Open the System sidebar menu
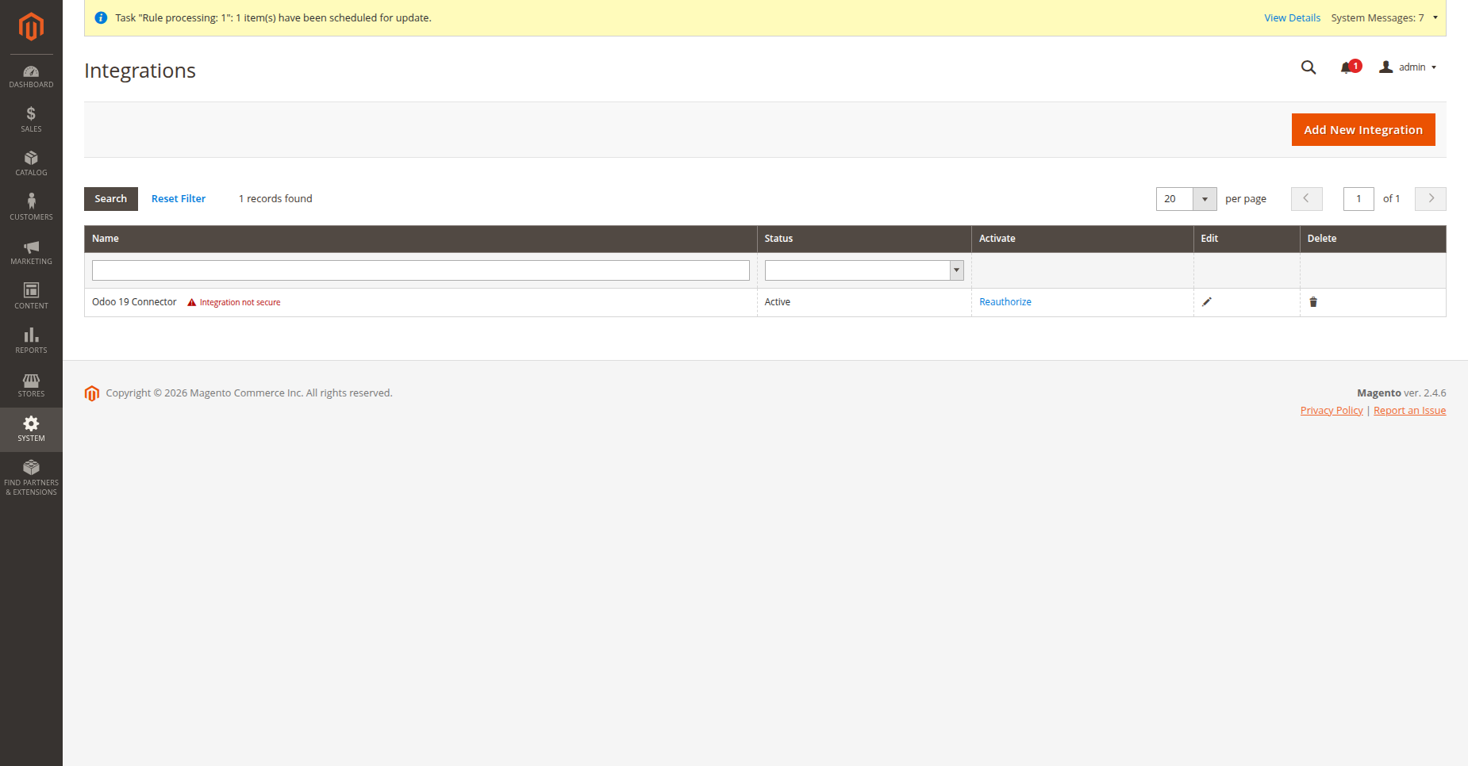1468x766 pixels. coord(31,430)
